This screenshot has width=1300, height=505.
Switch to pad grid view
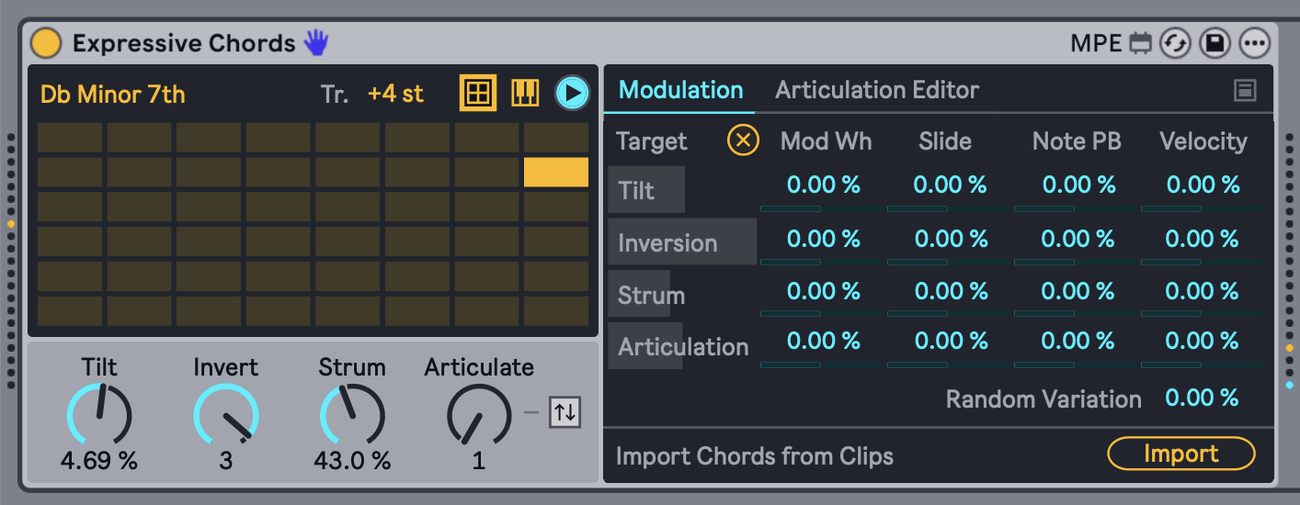click(478, 93)
